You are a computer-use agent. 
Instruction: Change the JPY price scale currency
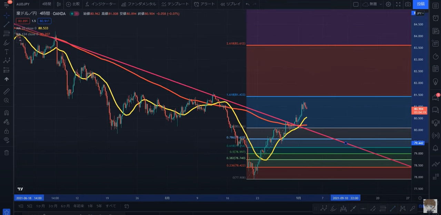(420, 13)
